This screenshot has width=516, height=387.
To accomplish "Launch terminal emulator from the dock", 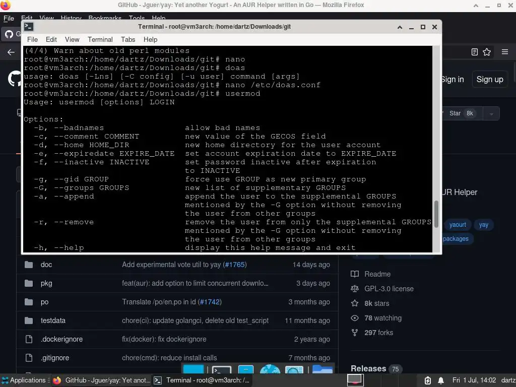I will (x=222, y=369).
